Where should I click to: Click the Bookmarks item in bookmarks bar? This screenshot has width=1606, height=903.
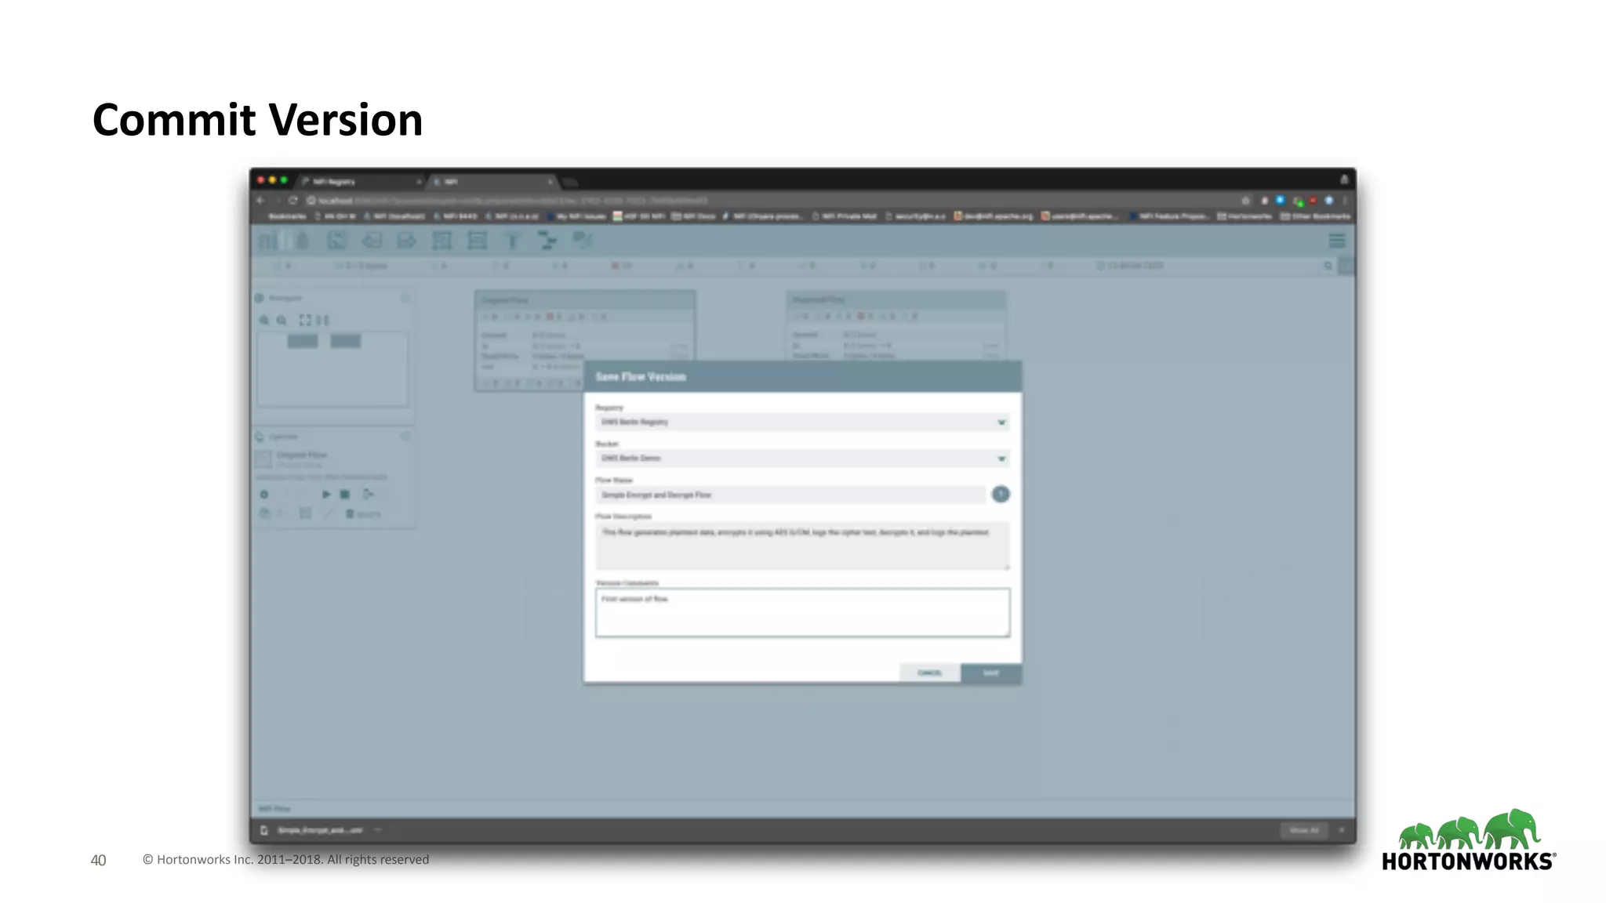pos(287,216)
